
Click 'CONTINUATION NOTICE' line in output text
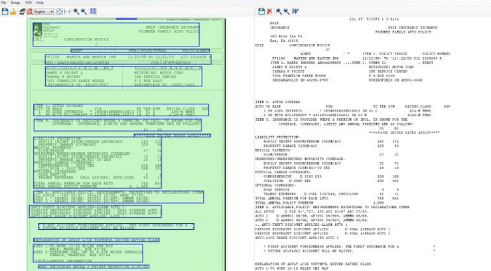click(309, 45)
